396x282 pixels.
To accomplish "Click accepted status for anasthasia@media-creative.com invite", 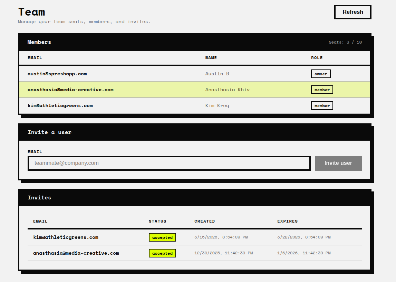I will (x=162, y=253).
